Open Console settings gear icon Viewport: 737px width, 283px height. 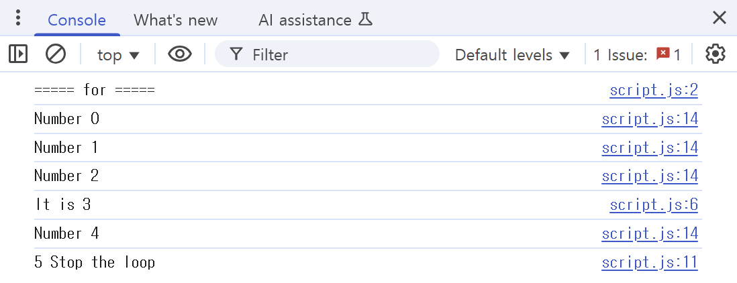pyautogui.click(x=716, y=54)
